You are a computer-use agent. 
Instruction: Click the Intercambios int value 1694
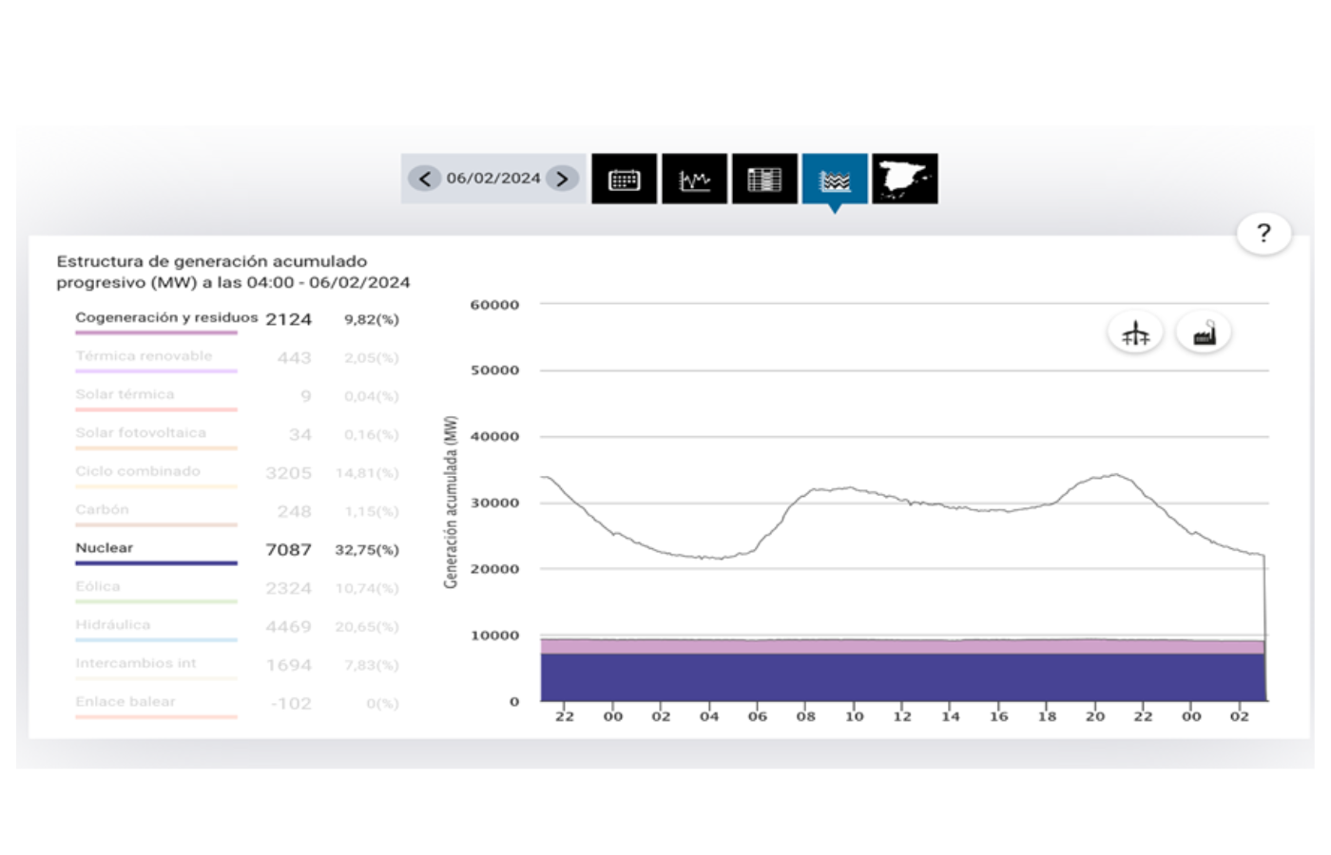pos(288,666)
